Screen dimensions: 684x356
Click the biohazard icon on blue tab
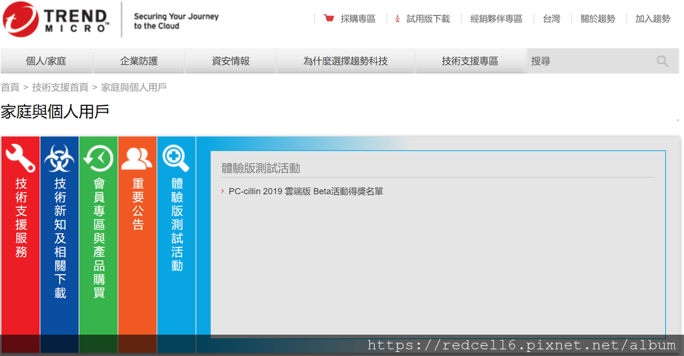[59, 158]
